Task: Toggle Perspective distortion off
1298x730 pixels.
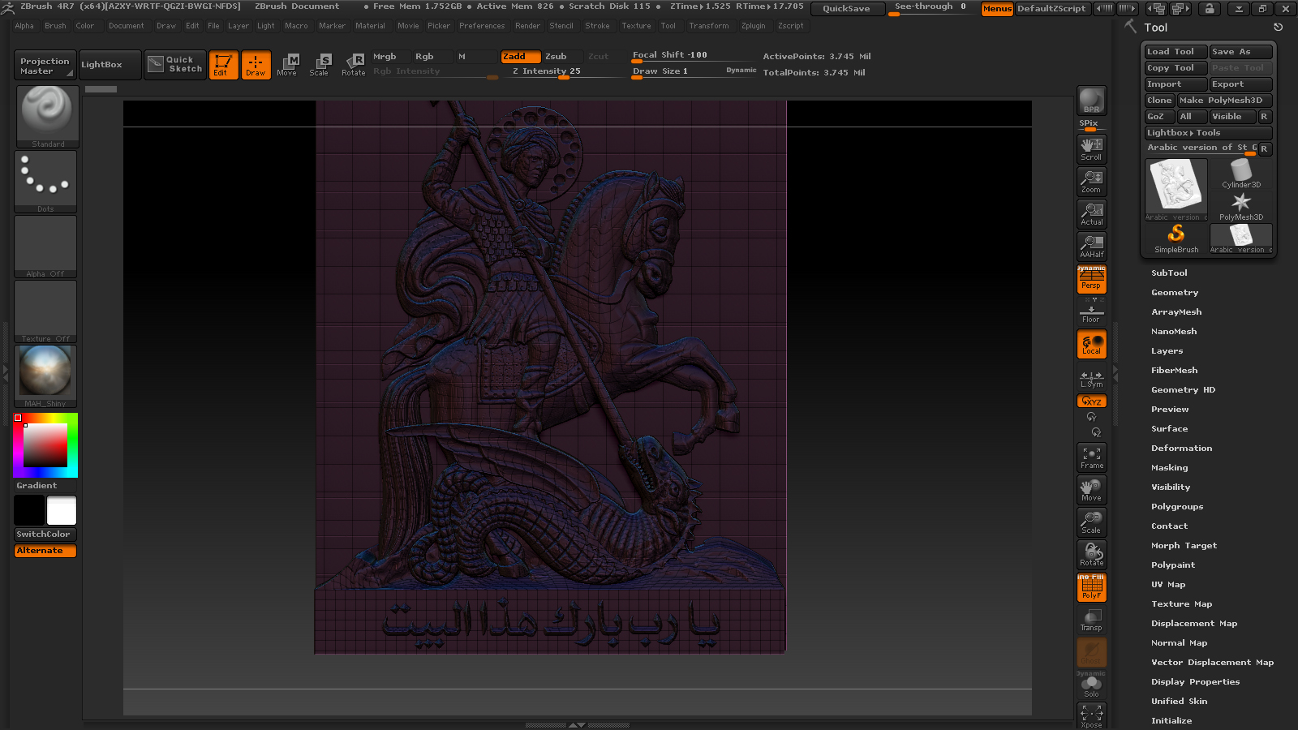Action: (x=1091, y=280)
